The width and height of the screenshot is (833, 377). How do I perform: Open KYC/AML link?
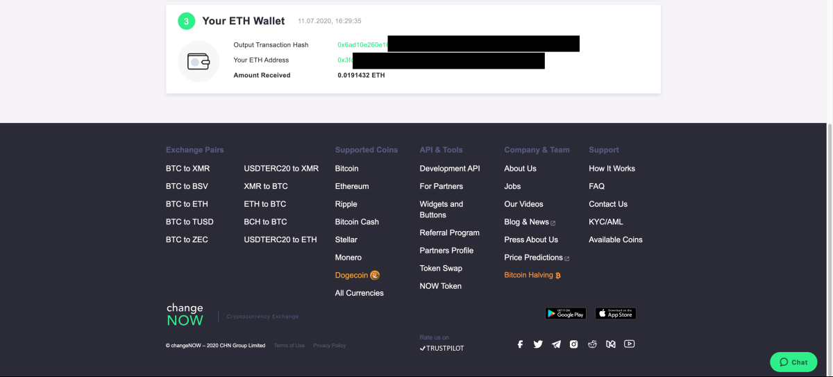click(606, 222)
